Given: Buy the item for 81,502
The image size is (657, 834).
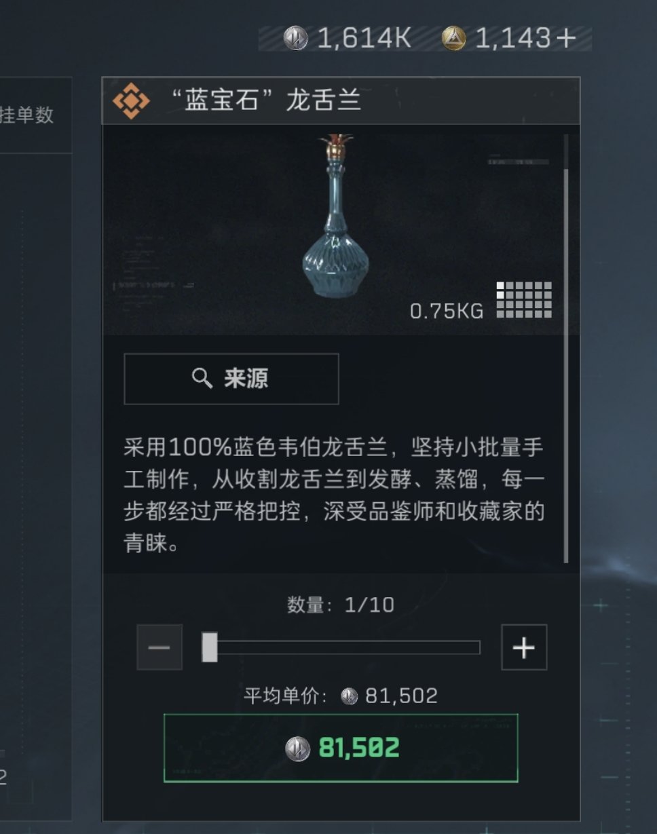Looking at the screenshot, I should 341,748.
